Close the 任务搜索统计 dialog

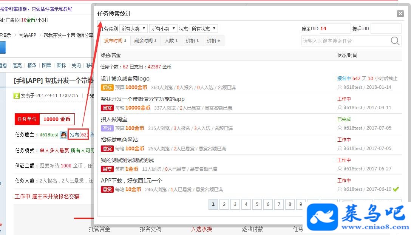tap(400, 14)
